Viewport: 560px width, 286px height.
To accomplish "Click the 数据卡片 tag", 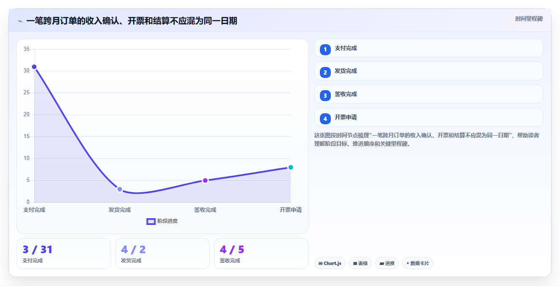I will [418, 263].
